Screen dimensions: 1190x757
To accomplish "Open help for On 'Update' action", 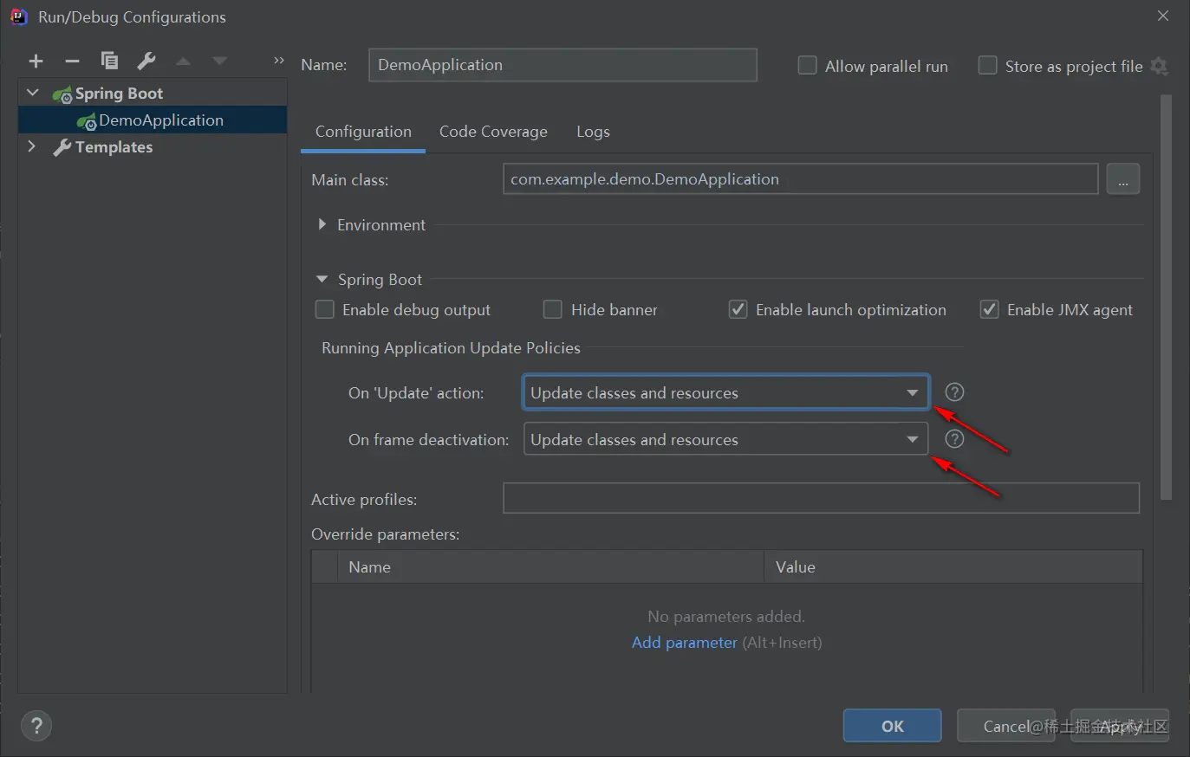I will point(954,392).
